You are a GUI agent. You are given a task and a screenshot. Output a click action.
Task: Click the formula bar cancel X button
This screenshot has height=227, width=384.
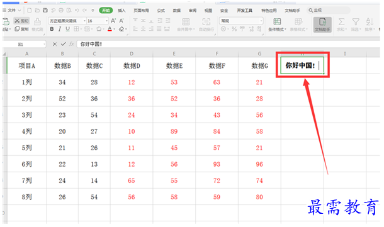pos(55,44)
